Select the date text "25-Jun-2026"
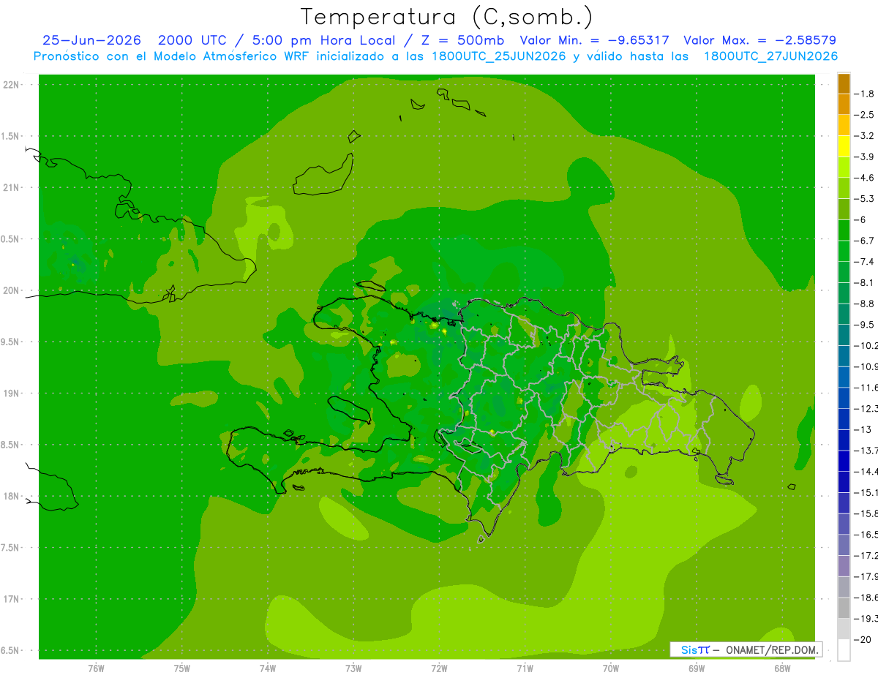This screenshot has height=678, width=878. (92, 40)
